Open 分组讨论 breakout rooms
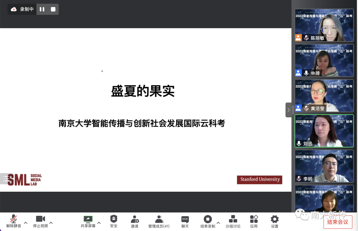 pyautogui.click(x=233, y=221)
